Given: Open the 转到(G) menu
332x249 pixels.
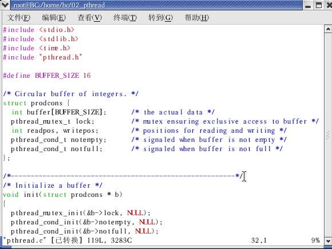Looking at the screenshot, I should (x=160, y=18).
